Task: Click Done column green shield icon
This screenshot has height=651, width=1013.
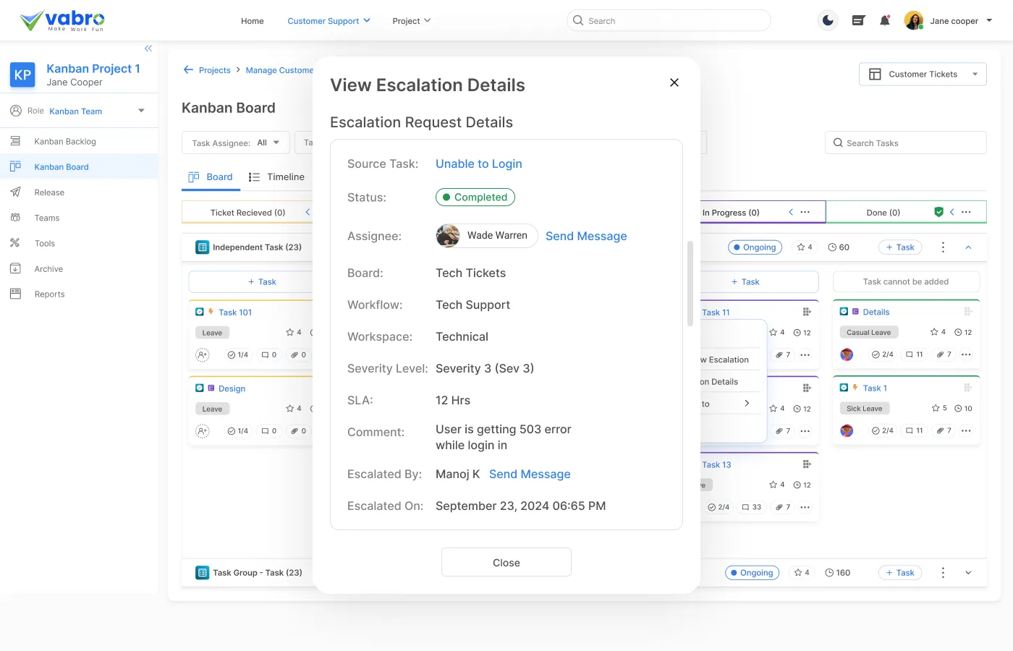Action: pos(938,212)
